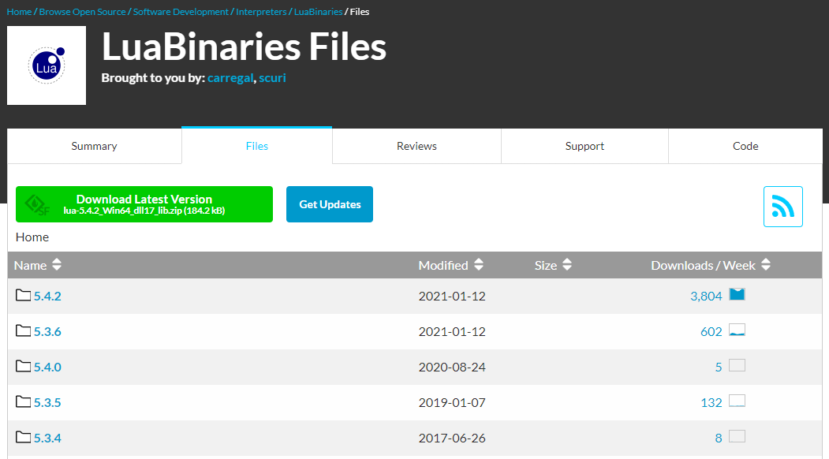Open the Code tab

pos(745,146)
